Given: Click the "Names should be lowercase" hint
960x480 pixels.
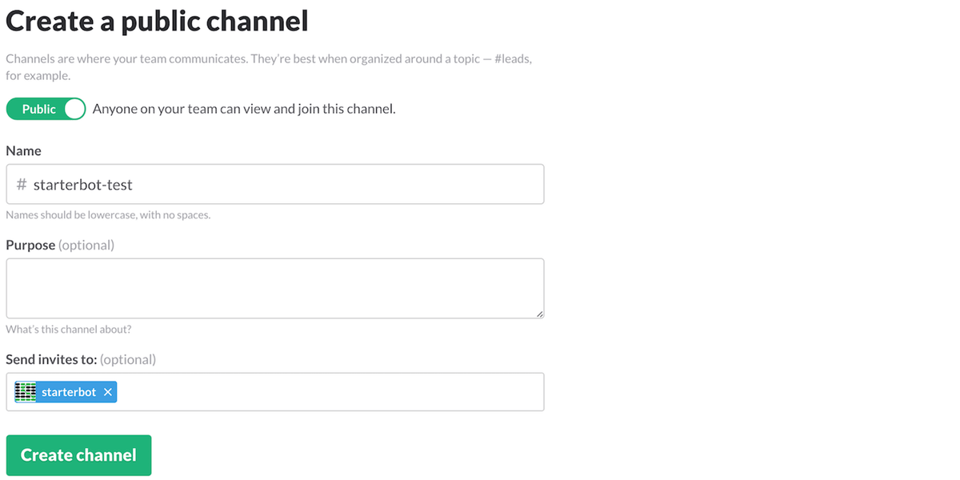Looking at the screenshot, I should 108,215.
